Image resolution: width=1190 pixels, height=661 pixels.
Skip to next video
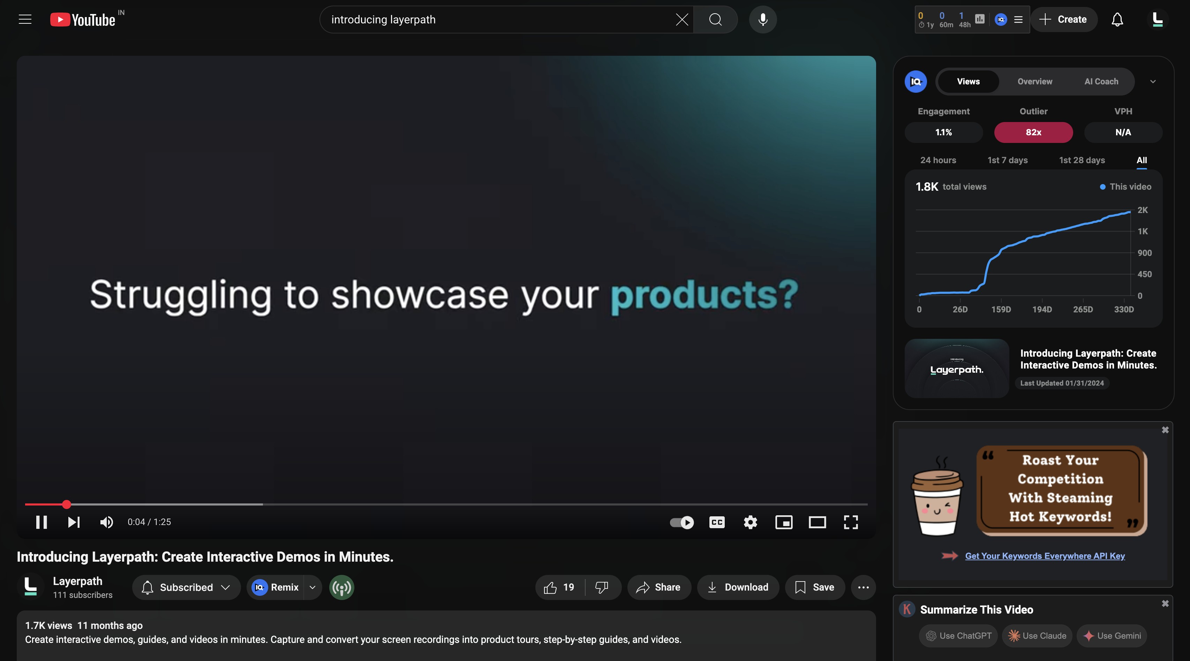(74, 522)
